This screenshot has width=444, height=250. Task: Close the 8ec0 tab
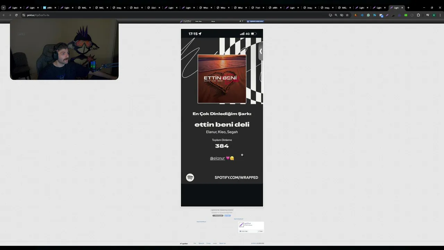click(x=142, y=8)
